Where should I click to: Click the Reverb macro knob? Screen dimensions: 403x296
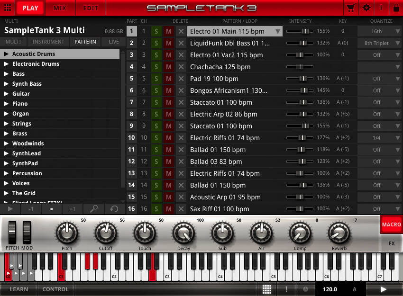[339, 233]
